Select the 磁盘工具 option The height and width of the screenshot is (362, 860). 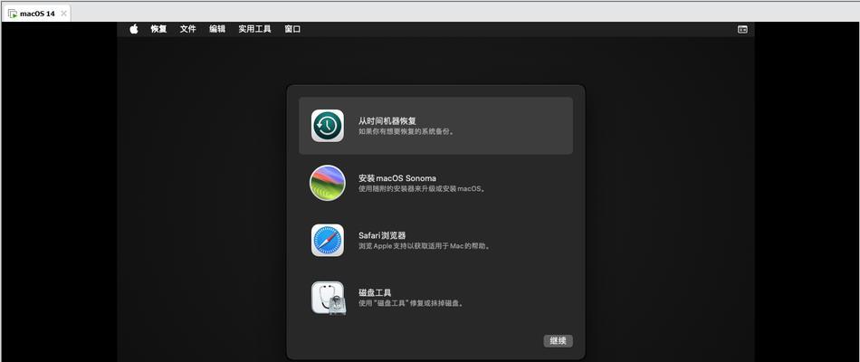(435, 298)
